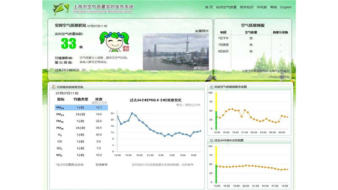
Task: Select the PM2.5 24小时 table row
Action: point(81,114)
